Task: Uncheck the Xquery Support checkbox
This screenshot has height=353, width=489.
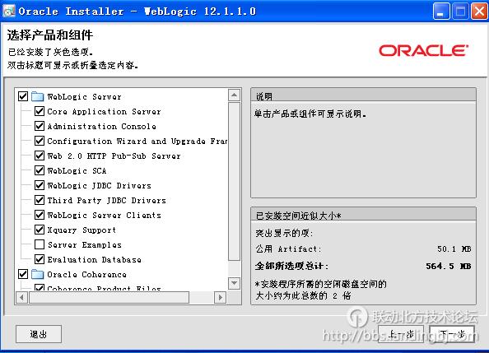Action: point(40,230)
